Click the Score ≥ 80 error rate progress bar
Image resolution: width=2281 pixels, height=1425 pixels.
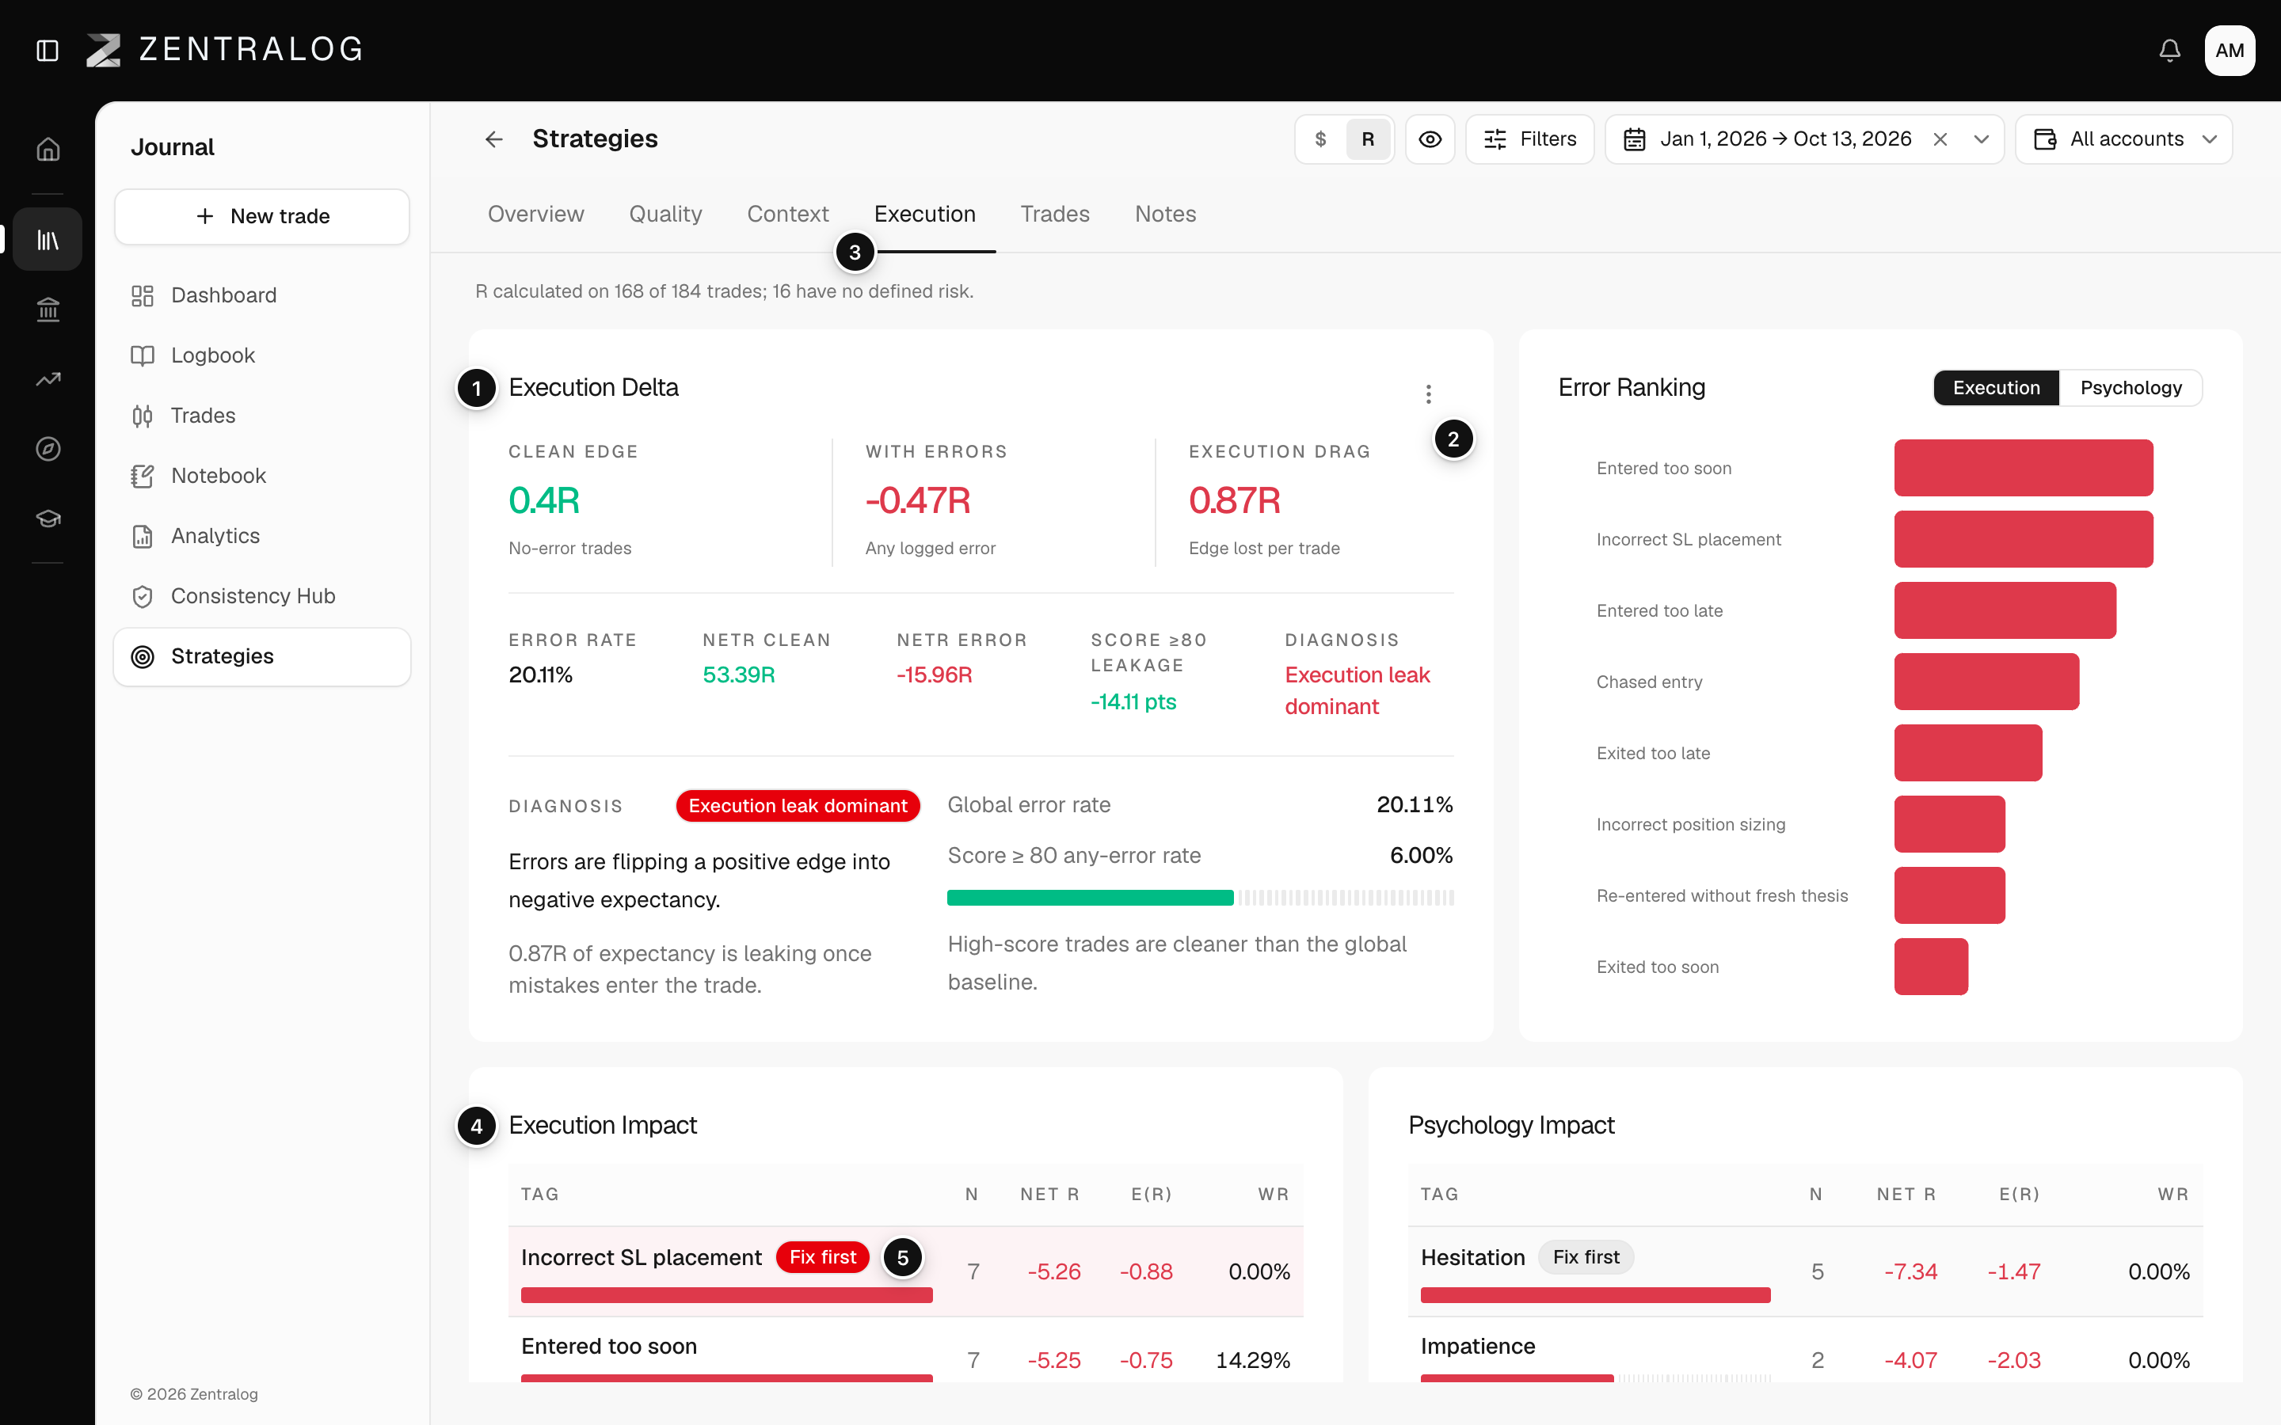click(1200, 897)
